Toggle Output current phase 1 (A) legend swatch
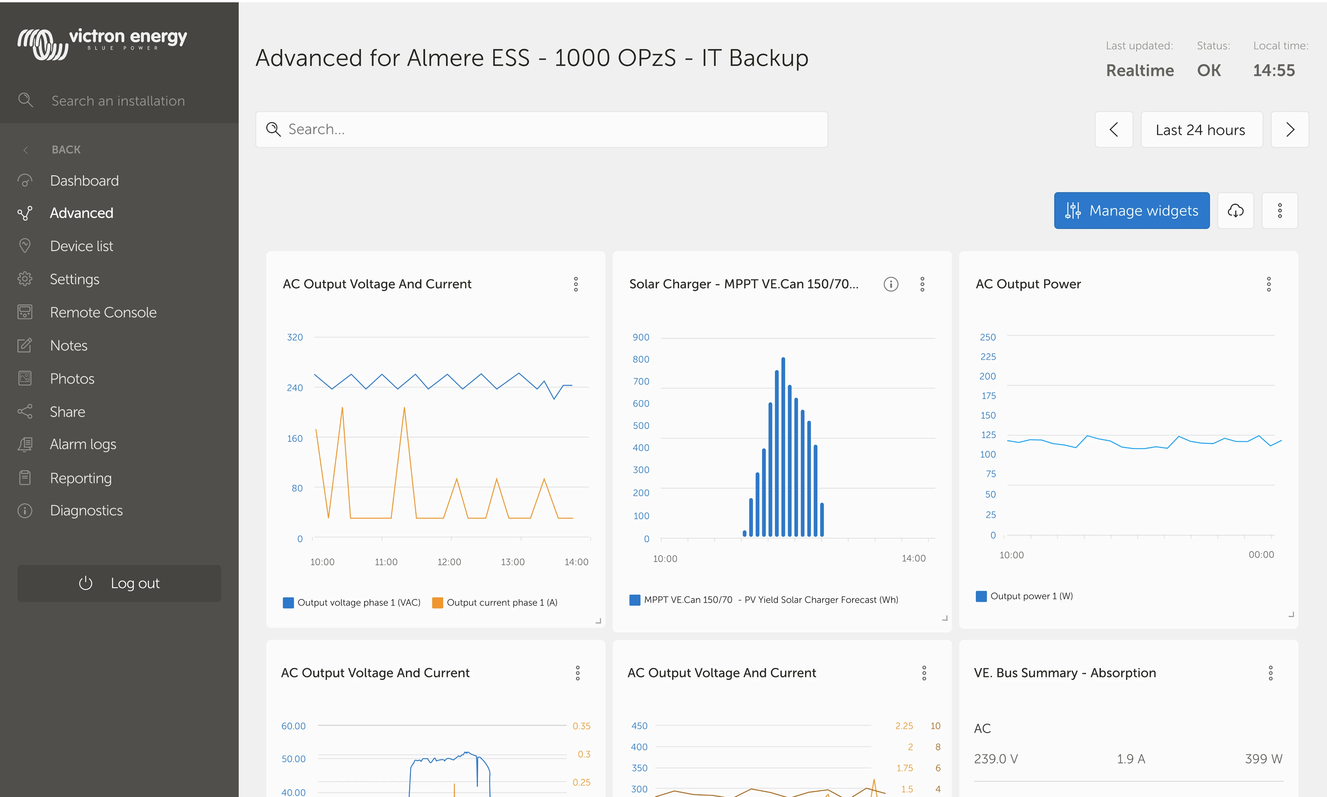1327x797 pixels. point(438,603)
